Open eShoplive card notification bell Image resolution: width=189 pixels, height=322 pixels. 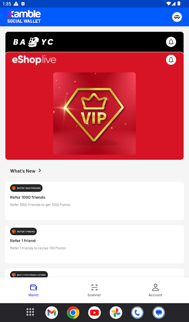[171, 60]
